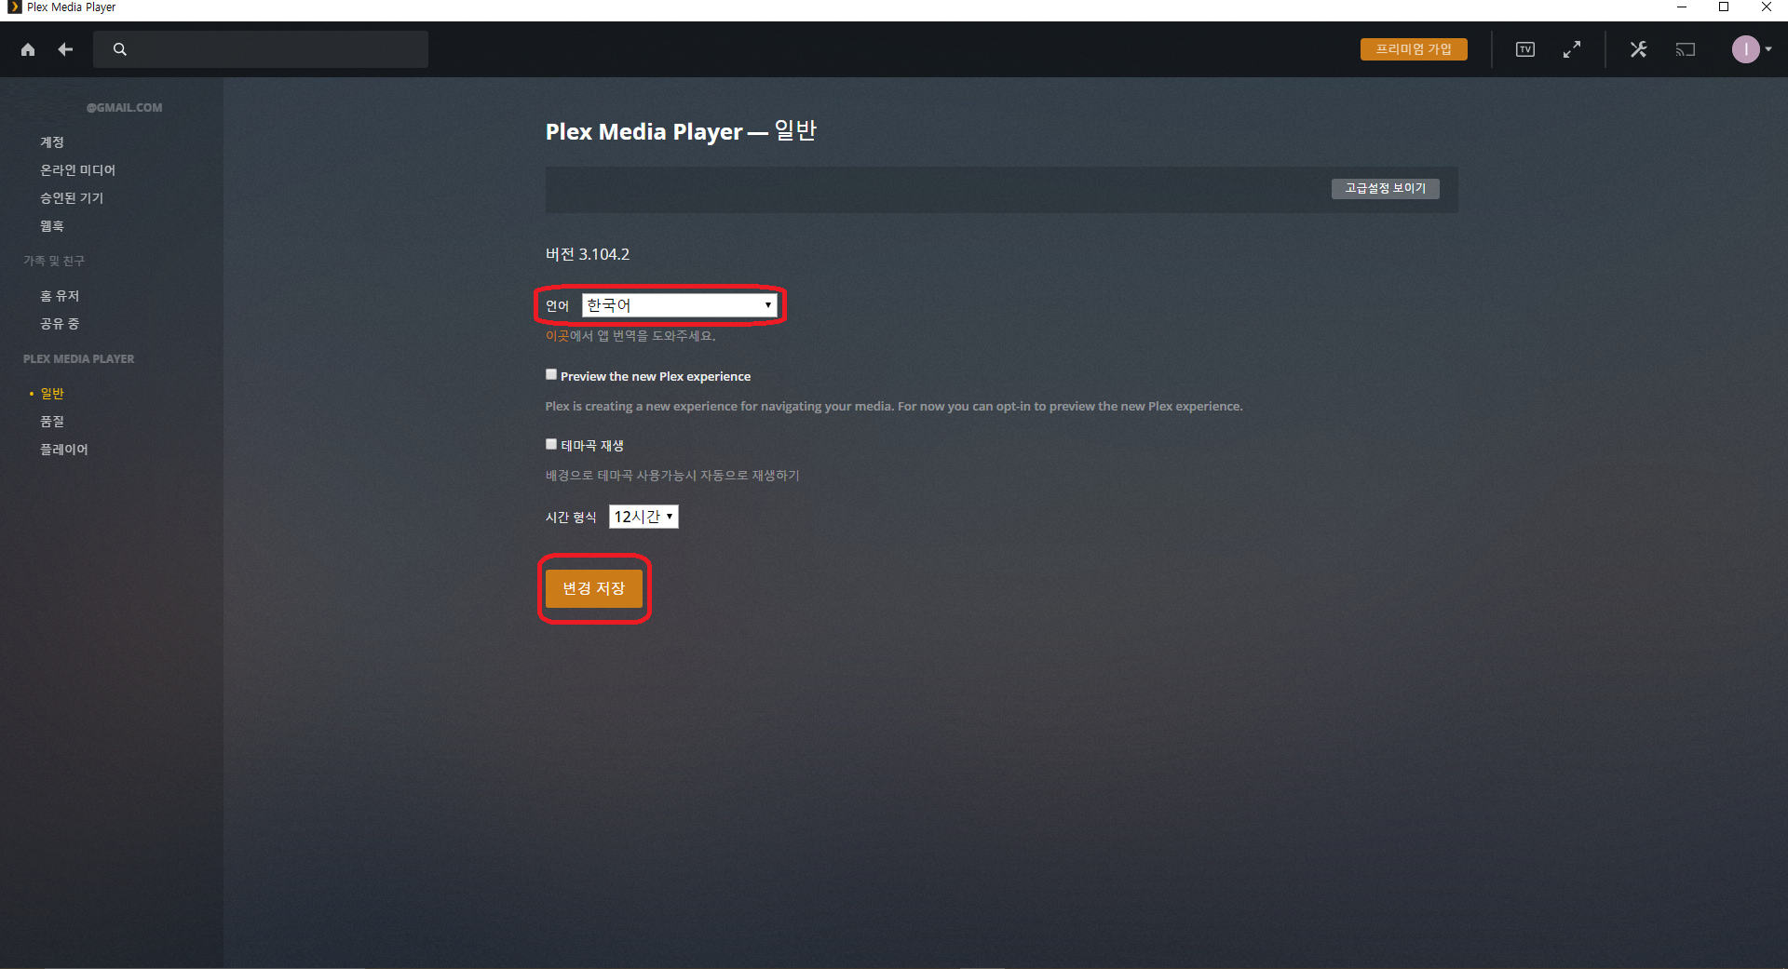Image resolution: width=1788 pixels, height=969 pixels.
Task: Switch to TV mode icon
Action: click(1525, 49)
